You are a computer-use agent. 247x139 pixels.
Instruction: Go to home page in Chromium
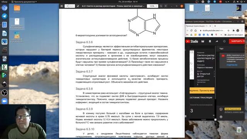(195, 31)
